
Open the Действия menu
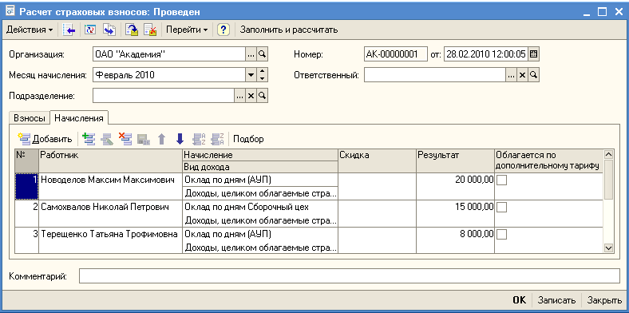pyautogui.click(x=30, y=30)
